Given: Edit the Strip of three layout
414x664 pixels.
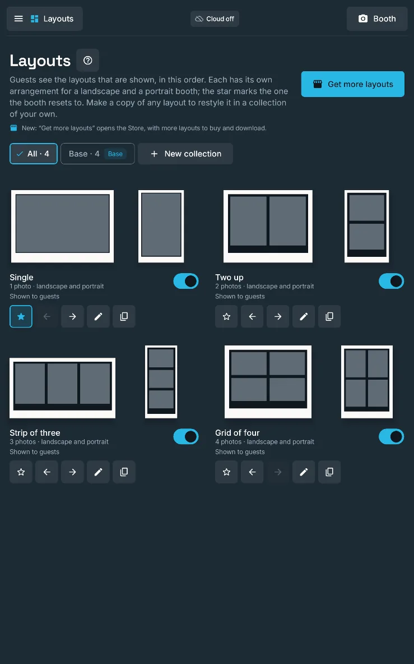Looking at the screenshot, I should point(98,472).
